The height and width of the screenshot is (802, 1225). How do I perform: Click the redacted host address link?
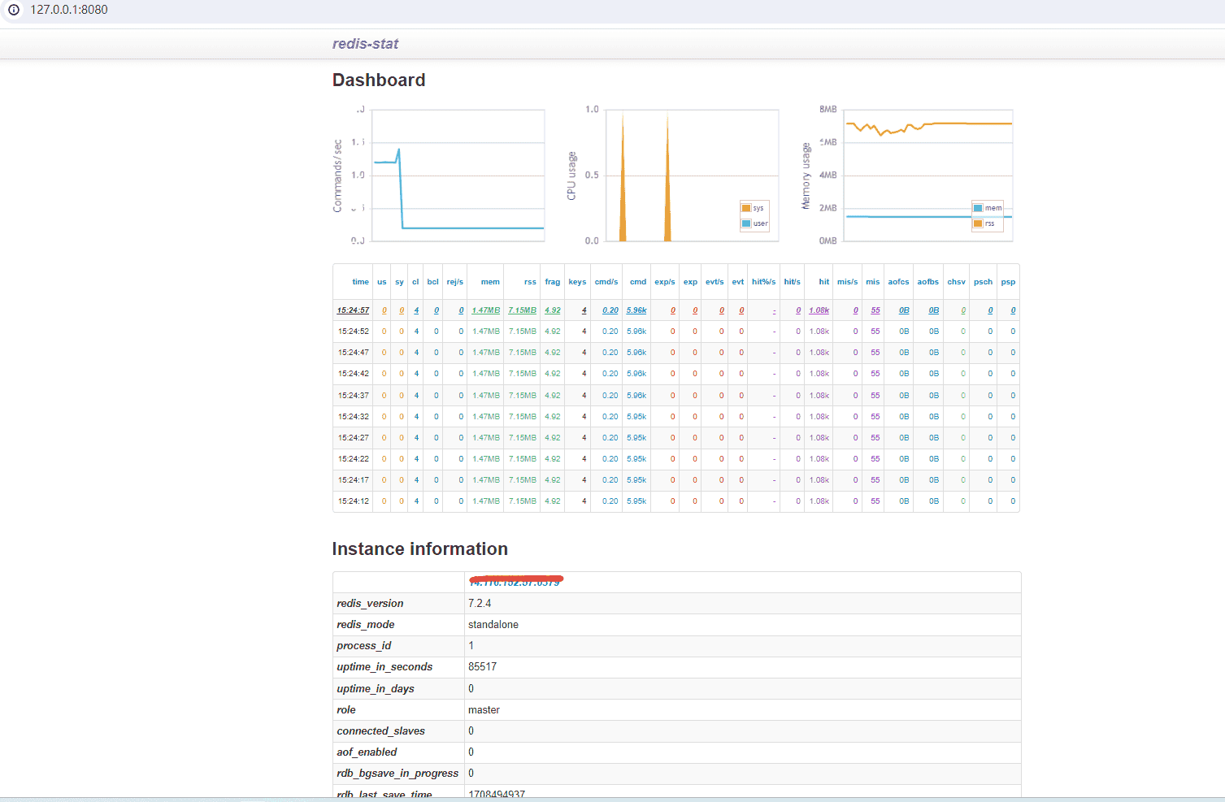click(x=515, y=582)
